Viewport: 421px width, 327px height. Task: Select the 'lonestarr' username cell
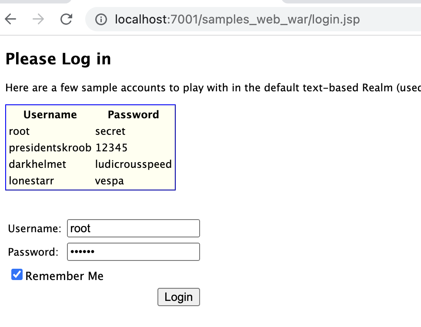click(x=31, y=181)
